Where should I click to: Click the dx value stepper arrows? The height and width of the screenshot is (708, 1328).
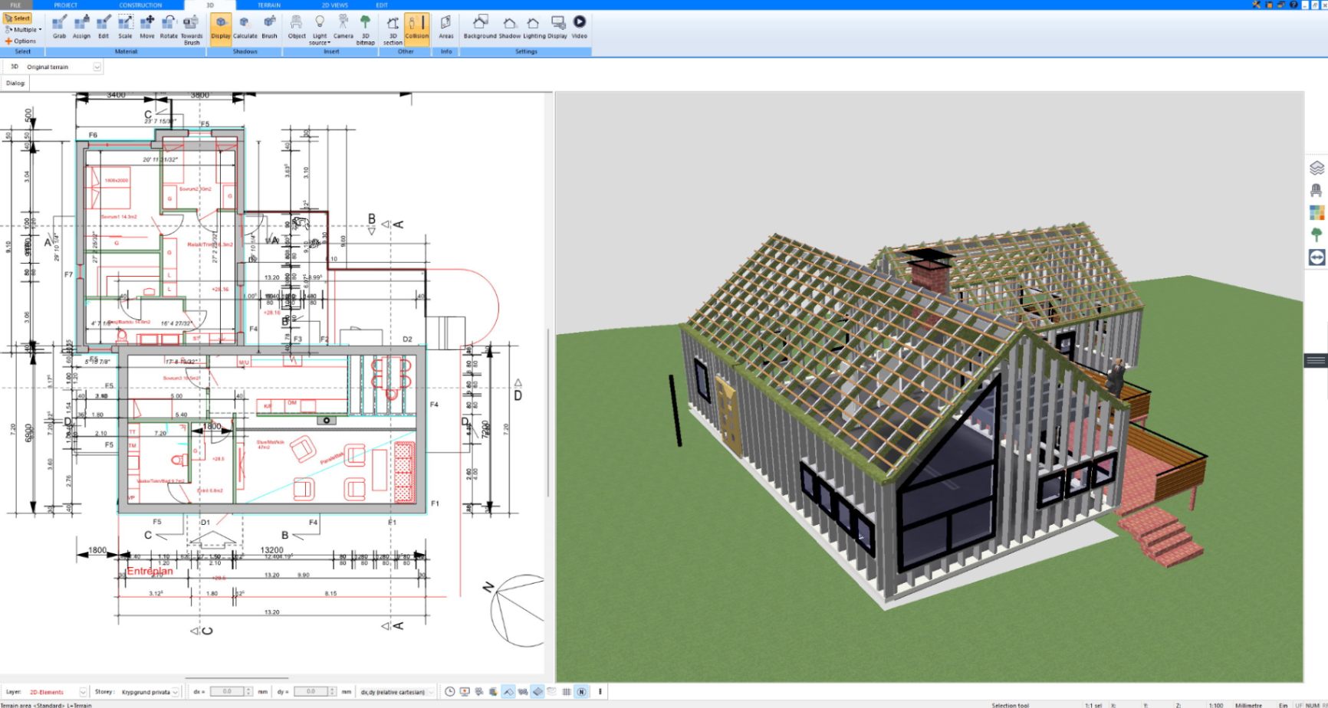[248, 692]
